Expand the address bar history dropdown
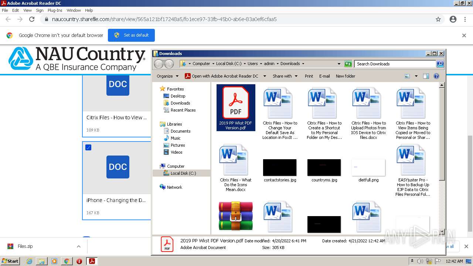Viewport: 473px width, 266px height. pos(339,64)
